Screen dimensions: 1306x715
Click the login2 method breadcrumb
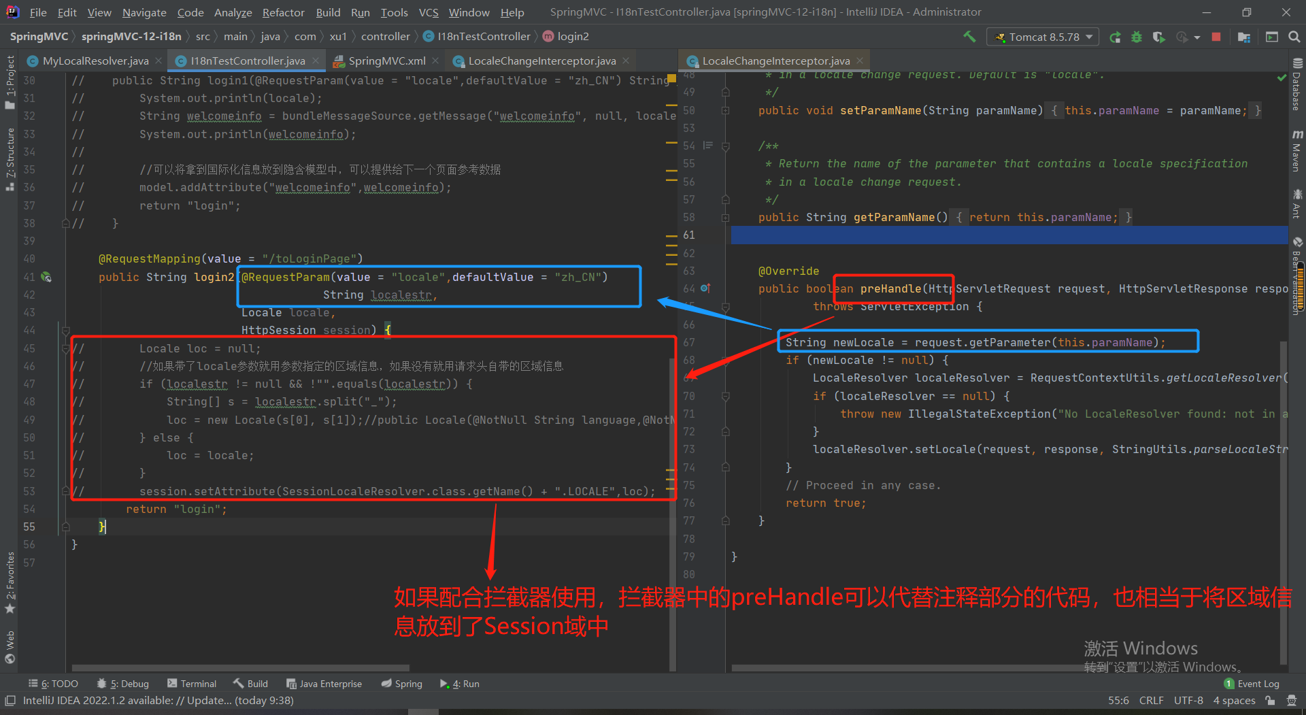566,37
